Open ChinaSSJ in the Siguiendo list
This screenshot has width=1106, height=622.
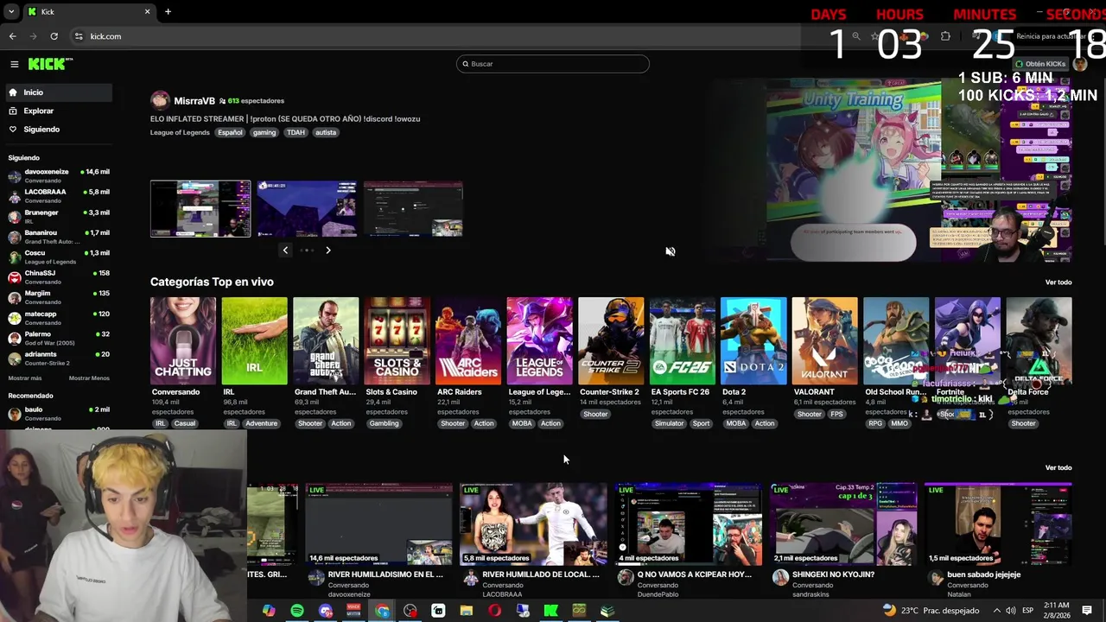tap(57, 277)
